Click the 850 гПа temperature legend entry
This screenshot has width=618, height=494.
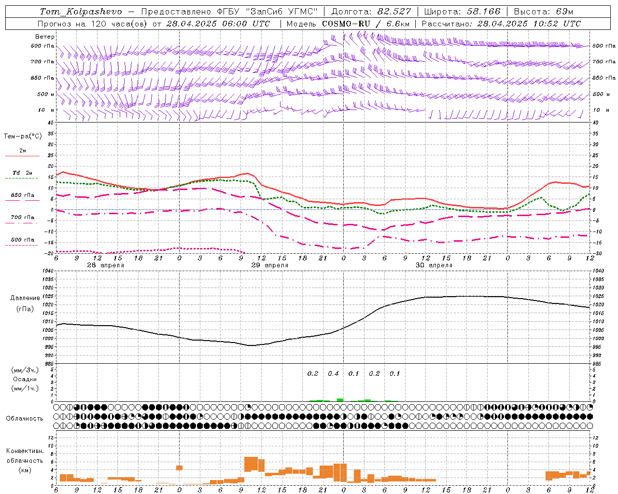22,196
